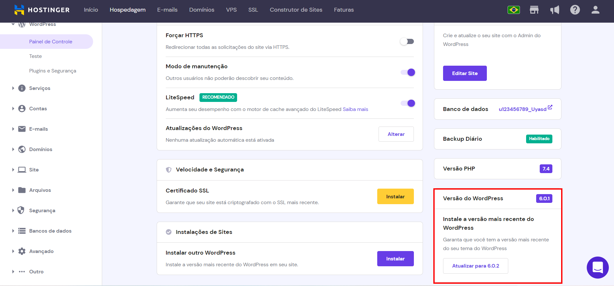Click the Outro three-dots icon
Screen dimensions: 614x286
[22, 272]
